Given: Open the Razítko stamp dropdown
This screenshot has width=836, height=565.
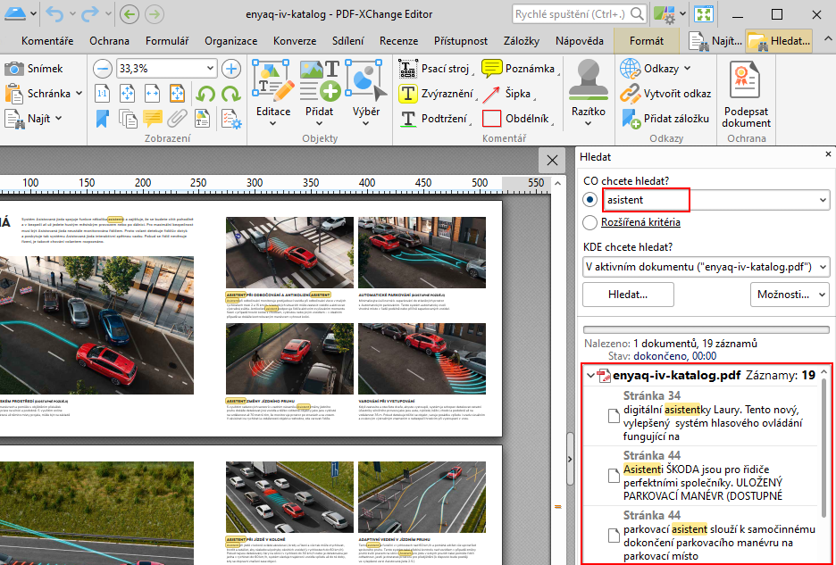Looking at the screenshot, I should tap(588, 123).
